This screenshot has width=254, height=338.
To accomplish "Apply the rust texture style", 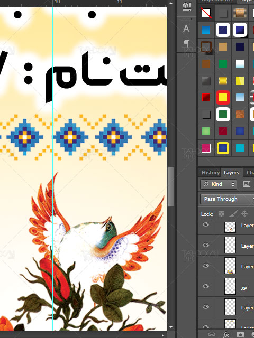I will (x=240, y=114).
